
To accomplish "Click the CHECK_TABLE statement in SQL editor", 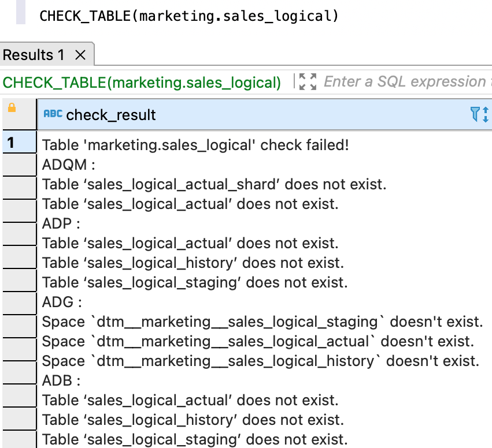I will (x=188, y=15).
